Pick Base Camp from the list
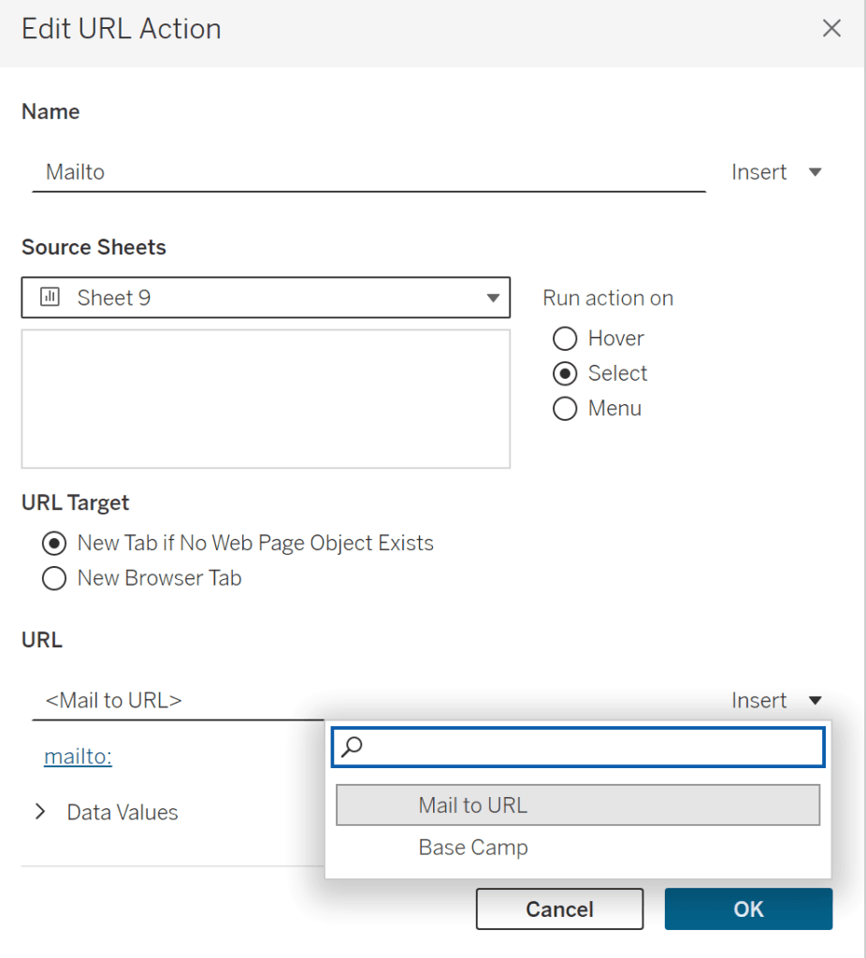 pos(473,848)
